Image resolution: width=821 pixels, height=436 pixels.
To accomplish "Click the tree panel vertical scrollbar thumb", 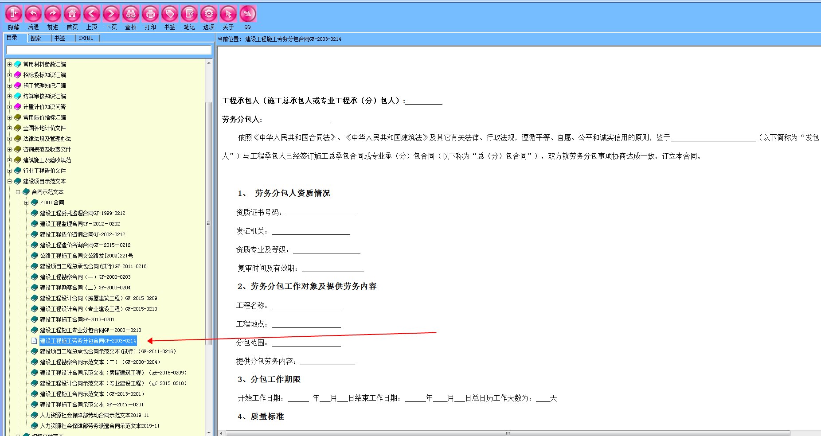I will point(208,223).
